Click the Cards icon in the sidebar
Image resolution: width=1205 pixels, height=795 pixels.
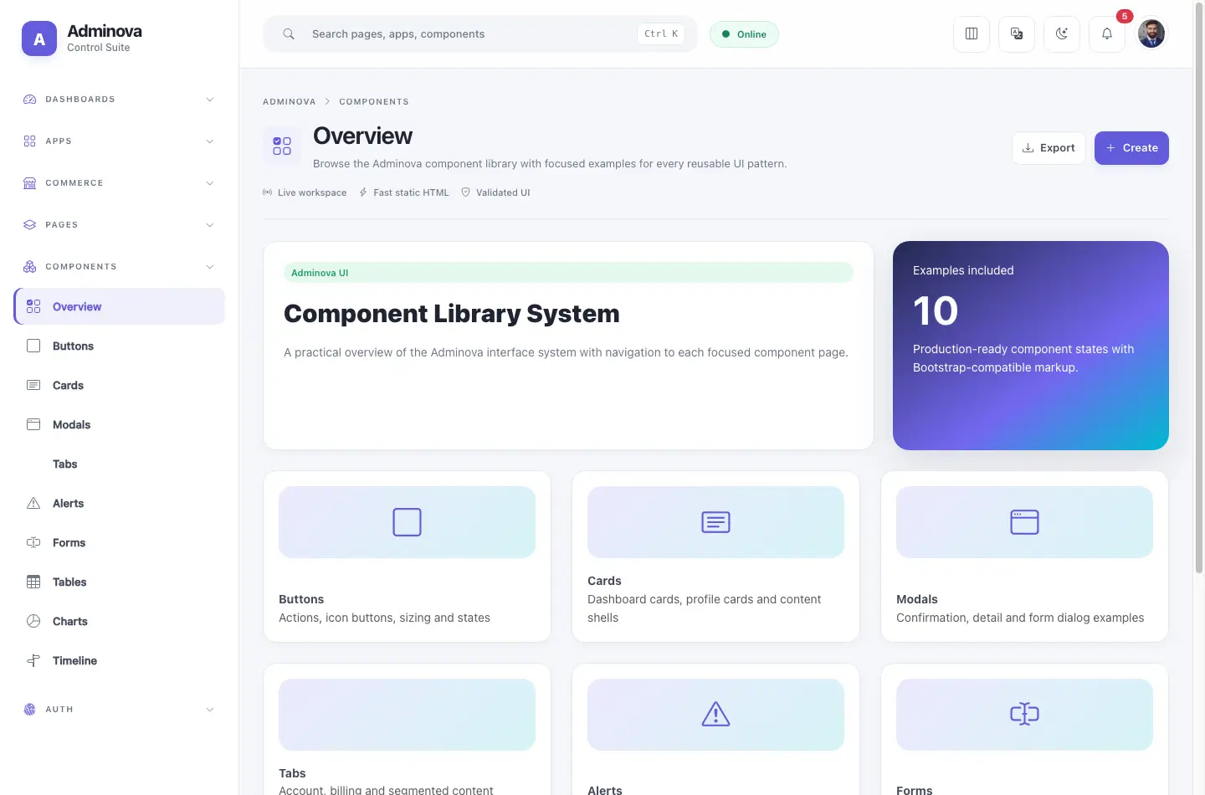[33, 385]
